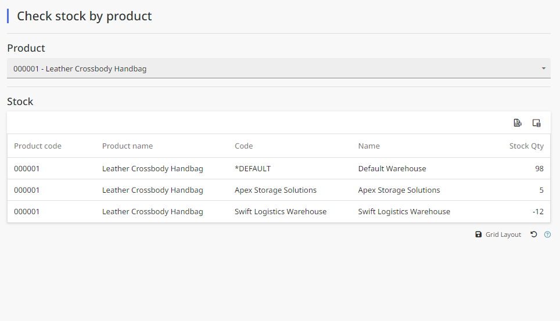Select the Swift Logistics Warehouse name cell

(404, 211)
